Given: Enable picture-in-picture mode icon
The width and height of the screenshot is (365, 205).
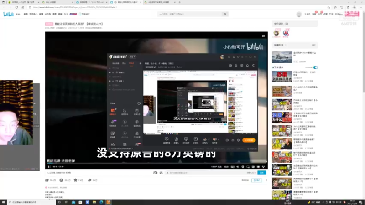Looking at the screenshot, I should [248, 167].
